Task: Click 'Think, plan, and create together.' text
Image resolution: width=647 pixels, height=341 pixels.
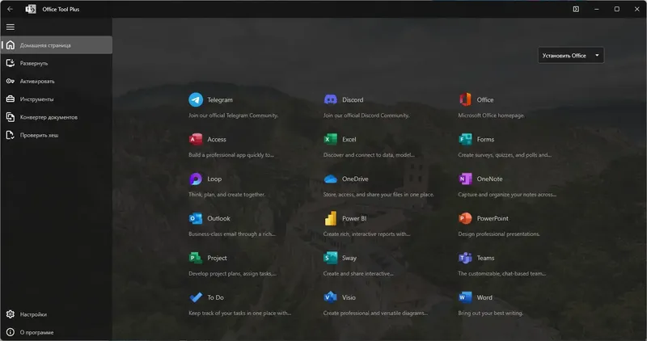Action: coord(227,195)
